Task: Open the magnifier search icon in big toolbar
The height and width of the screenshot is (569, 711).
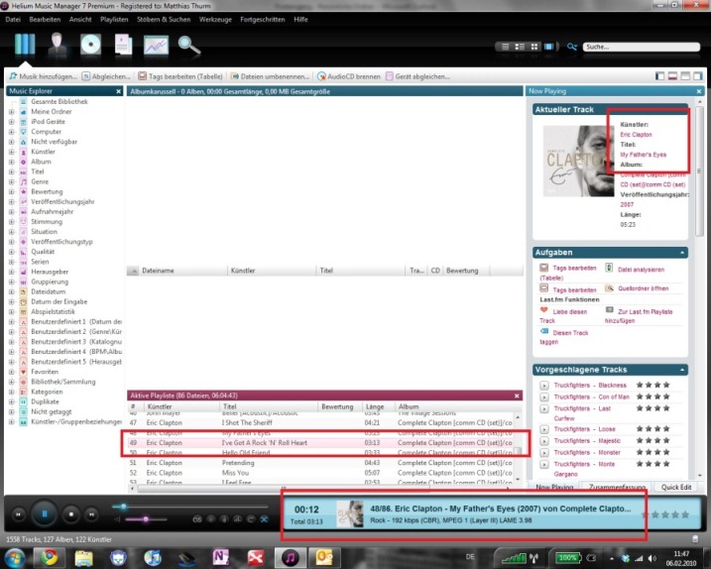Action: coord(188,45)
